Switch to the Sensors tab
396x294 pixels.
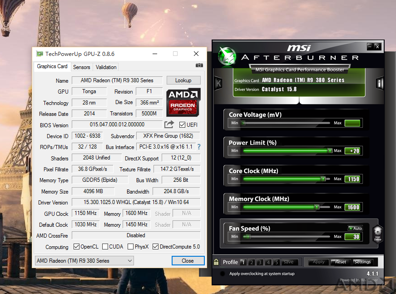click(x=82, y=67)
